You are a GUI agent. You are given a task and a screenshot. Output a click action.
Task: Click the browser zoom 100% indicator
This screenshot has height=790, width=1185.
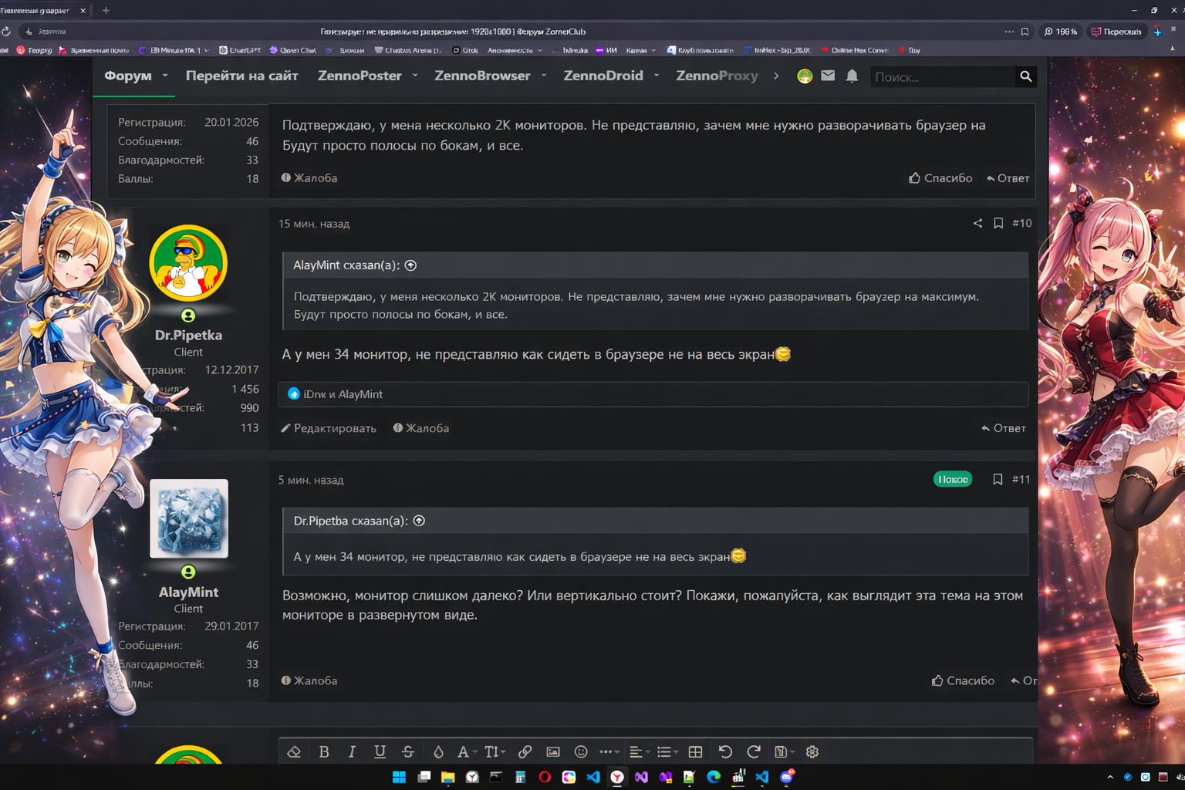pos(1061,32)
